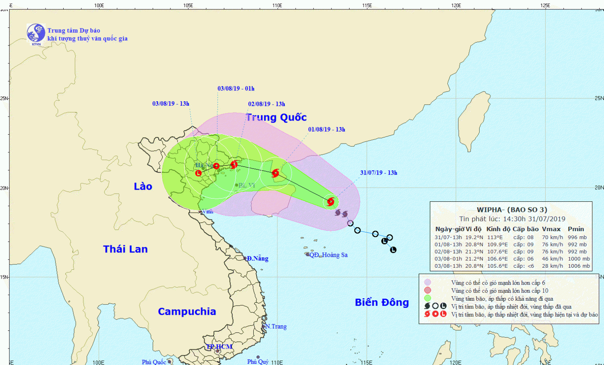The height and width of the screenshot is (365, 604).
Task: Click the BL Vĩ island dot marker
Action: [236, 185]
